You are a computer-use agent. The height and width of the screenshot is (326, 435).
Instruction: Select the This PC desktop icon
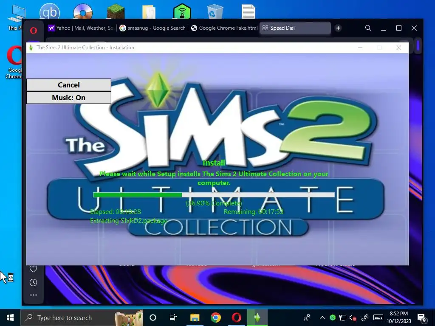pyautogui.click(x=16, y=17)
